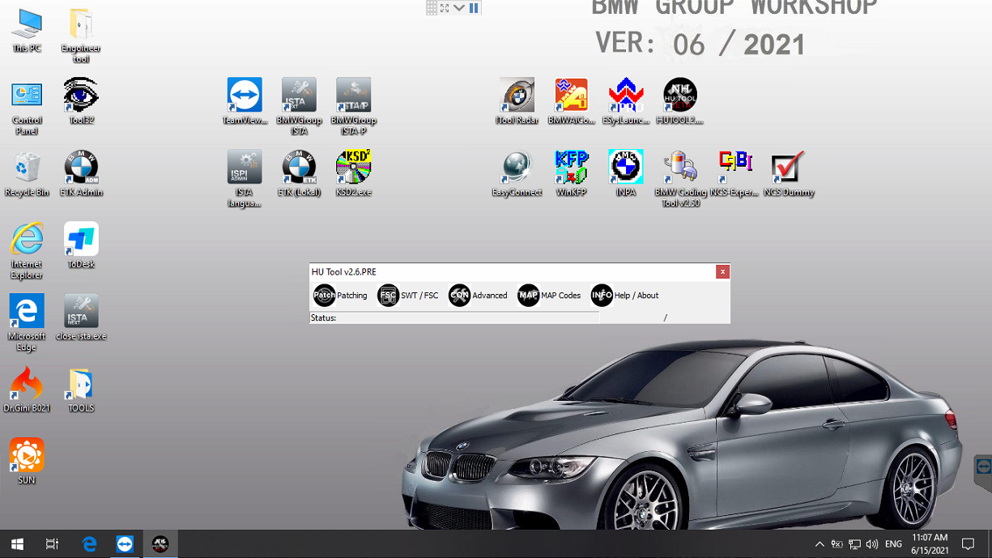
Task: Open the Action Center notifications
Action: (x=968, y=544)
